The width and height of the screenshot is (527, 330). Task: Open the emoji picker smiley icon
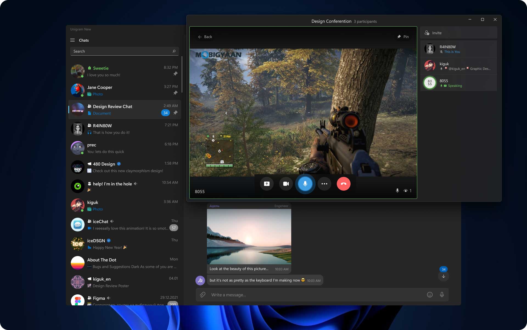pyautogui.click(x=430, y=295)
